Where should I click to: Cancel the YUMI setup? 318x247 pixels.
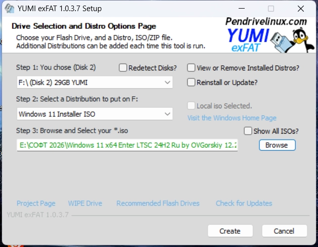click(284, 231)
